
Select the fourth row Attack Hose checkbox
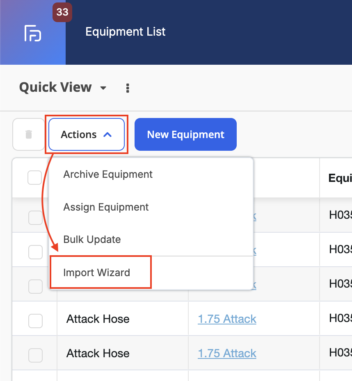click(36, 321)
